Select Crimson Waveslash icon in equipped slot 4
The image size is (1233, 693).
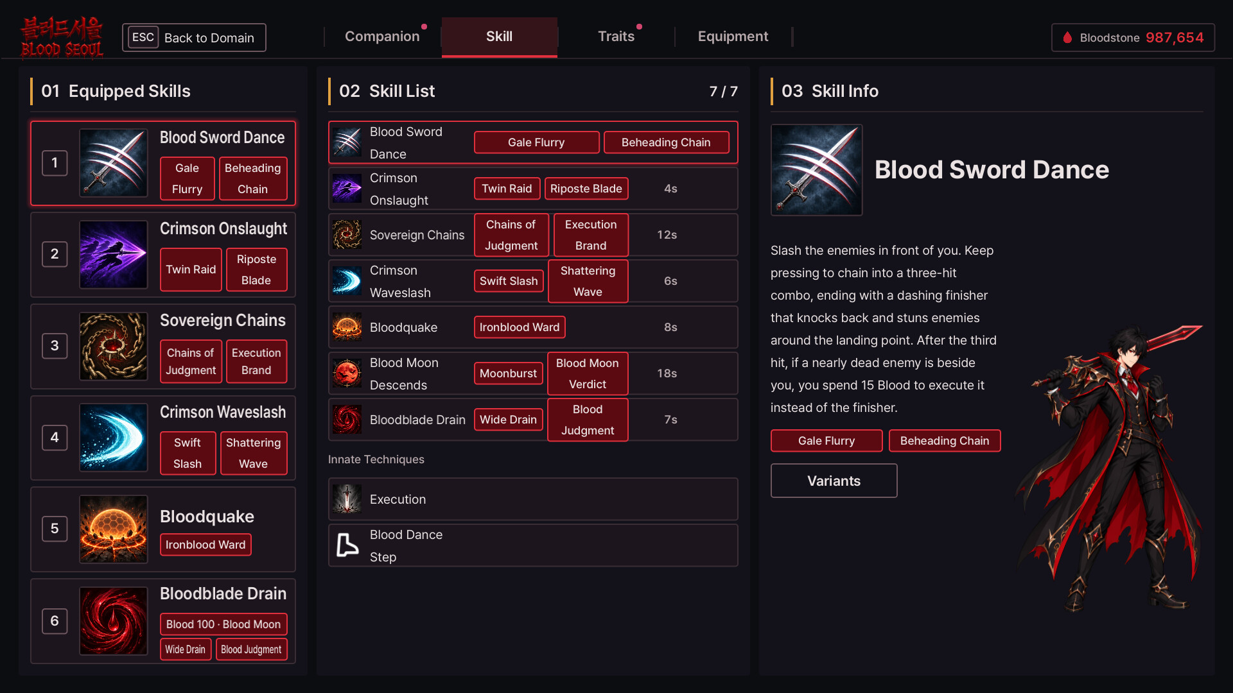[114, 438]
